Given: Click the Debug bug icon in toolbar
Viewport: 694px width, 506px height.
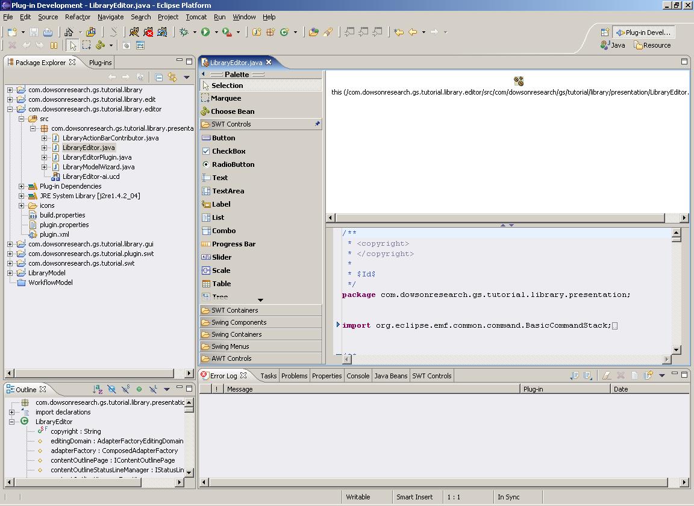Looking at the screenshot, I should pos(184,32).
